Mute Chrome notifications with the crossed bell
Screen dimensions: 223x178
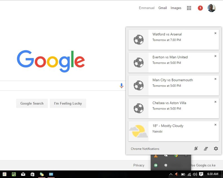tap(196, 148)
